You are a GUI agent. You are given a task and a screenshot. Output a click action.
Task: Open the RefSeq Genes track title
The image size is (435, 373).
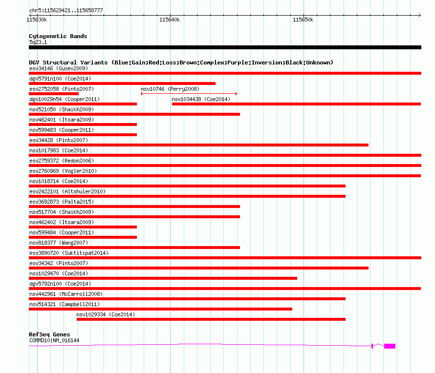pos(49,334)
